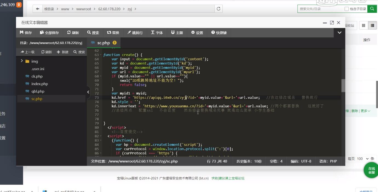The height and width of the screenshot is (192, 378).
Task: Click the warning icon on sc.php tab
Action: [x=114, y=43]
